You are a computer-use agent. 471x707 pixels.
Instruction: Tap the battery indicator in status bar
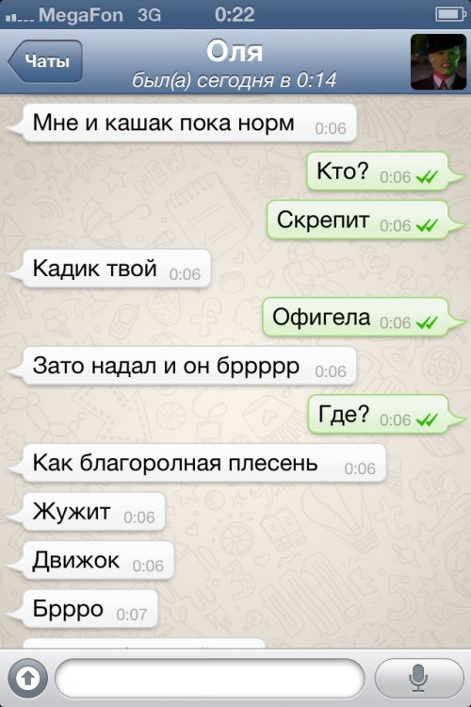[x=450, y=14]
